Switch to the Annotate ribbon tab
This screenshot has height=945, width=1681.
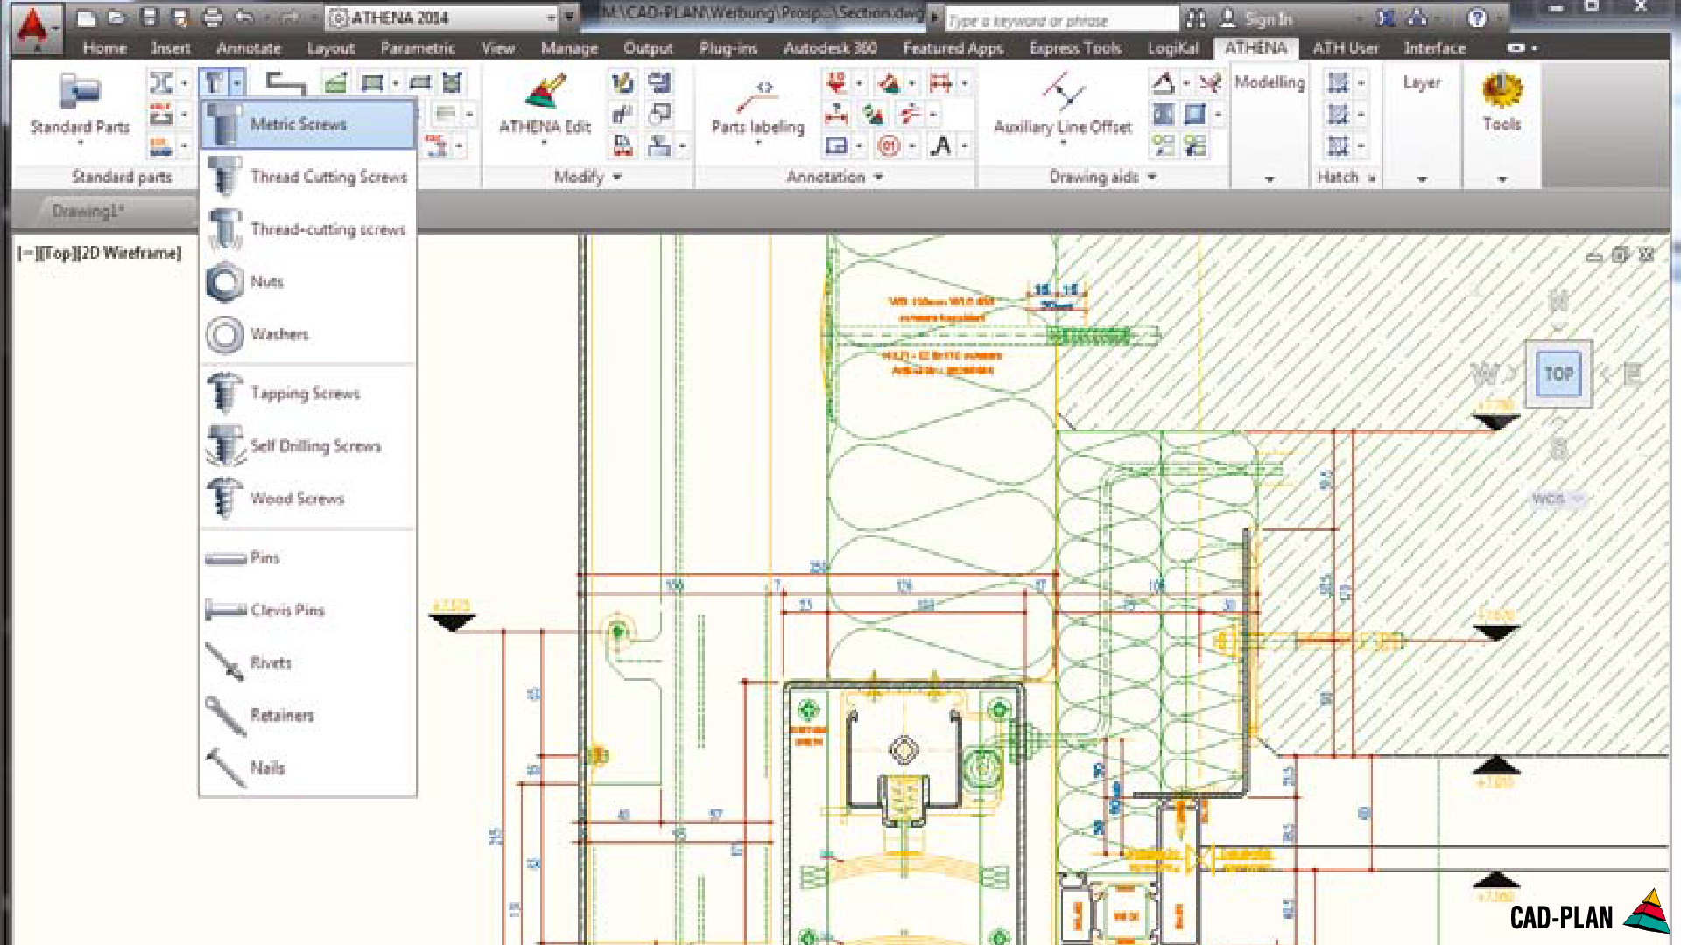pyautogui.click(x=249, y=48)
